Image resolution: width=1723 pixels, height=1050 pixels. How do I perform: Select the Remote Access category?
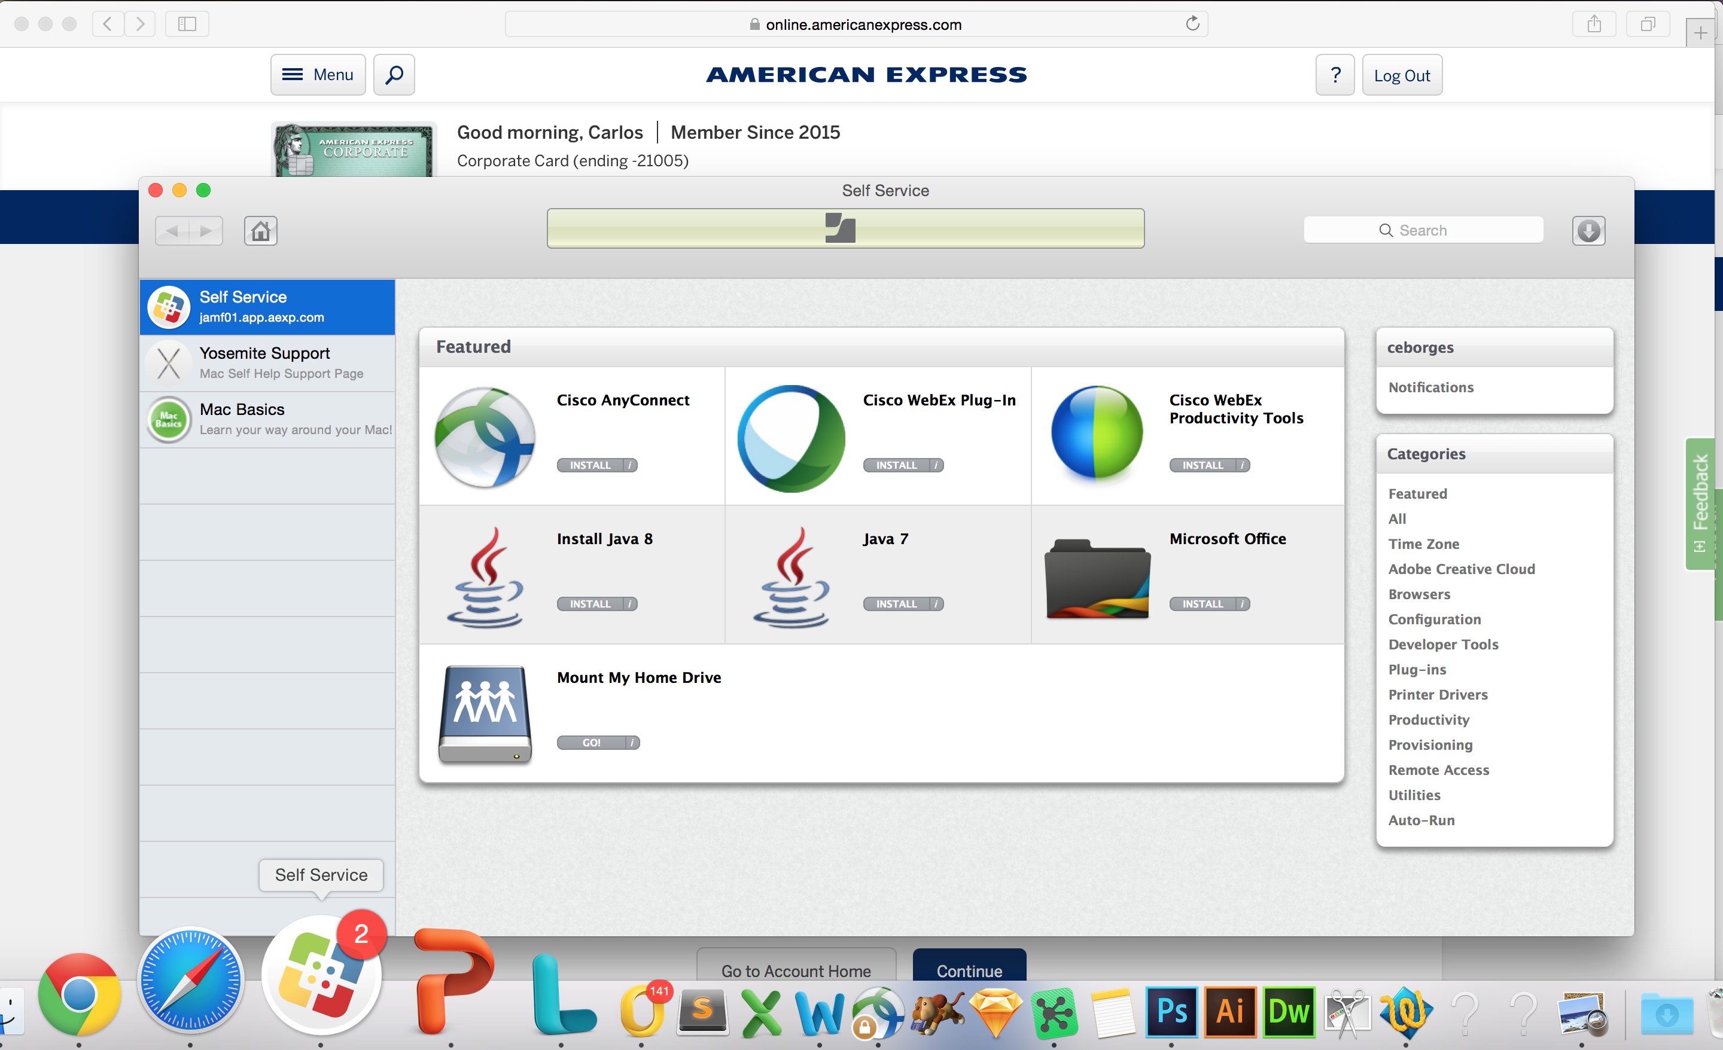1439,770
